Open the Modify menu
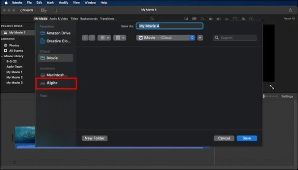The image size is (298, 170). click(63, 3)
